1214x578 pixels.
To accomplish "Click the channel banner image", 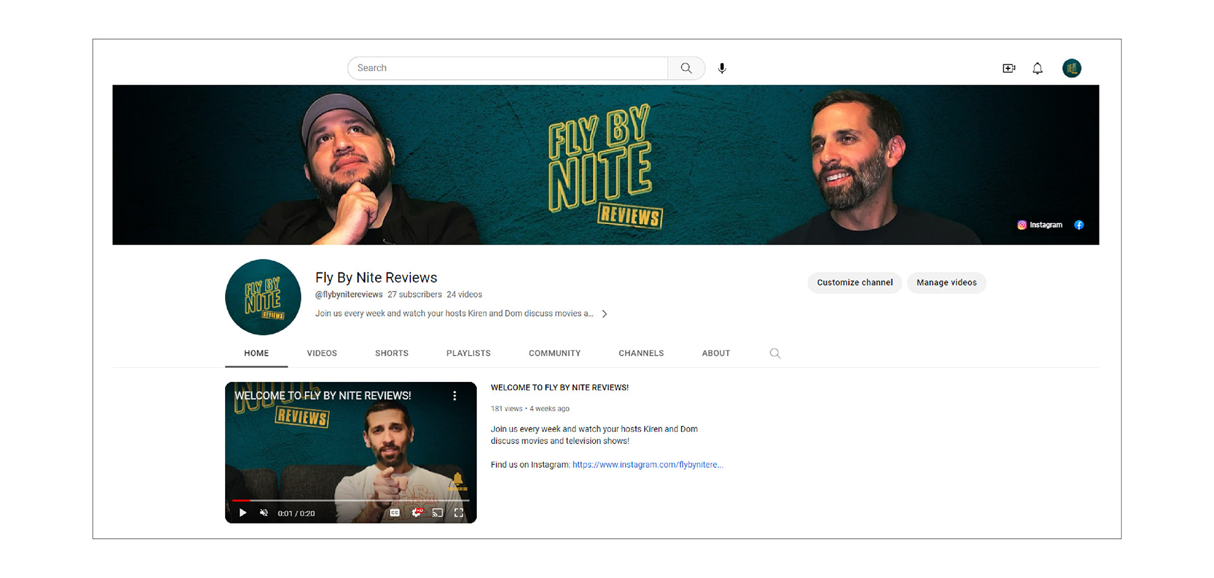I will (606, 165).
